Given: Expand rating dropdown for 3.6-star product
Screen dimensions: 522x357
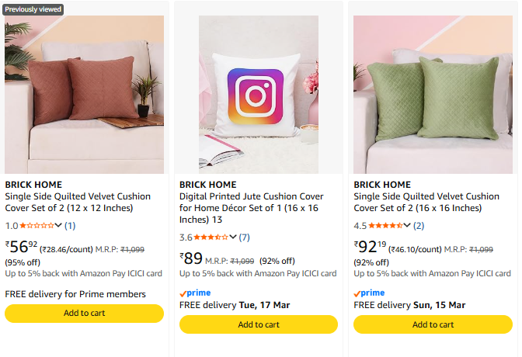Looking at the screenshot, I should pyautogui.click(x=233, y=237).
